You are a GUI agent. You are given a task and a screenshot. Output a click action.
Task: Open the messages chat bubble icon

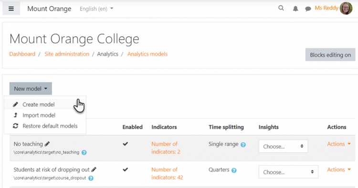click(308, 9)
